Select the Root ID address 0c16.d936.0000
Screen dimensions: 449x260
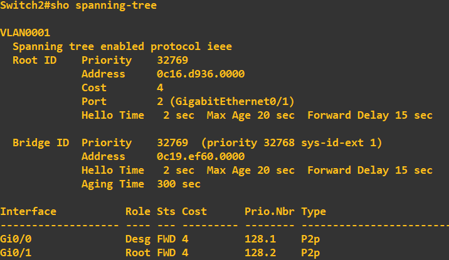pos(201,74)
